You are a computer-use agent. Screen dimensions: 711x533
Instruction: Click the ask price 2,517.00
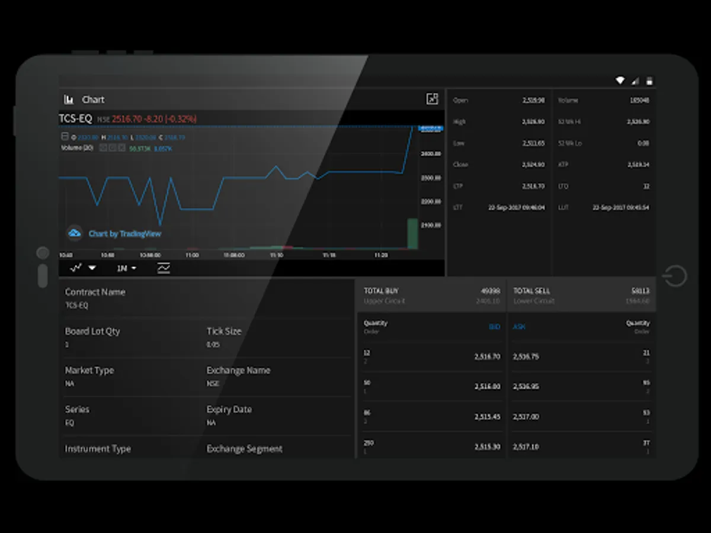point(526,417)
